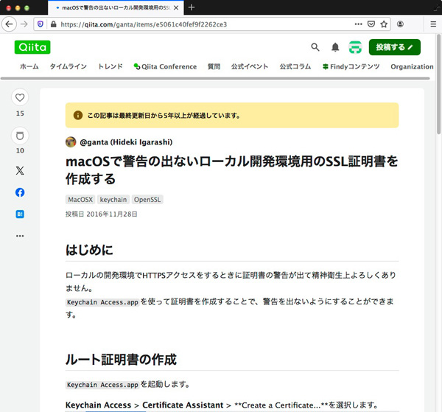Go to Qiita home via logo

click(x=32, y=47)
